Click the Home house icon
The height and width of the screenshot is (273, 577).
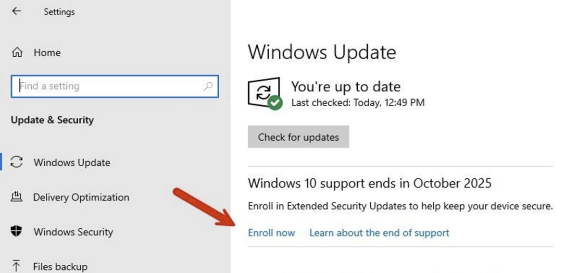pyautogui.click(x=17, y=52)
